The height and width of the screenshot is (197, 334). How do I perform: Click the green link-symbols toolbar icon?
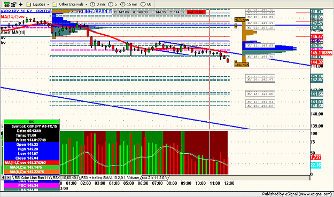click(7, 4)
